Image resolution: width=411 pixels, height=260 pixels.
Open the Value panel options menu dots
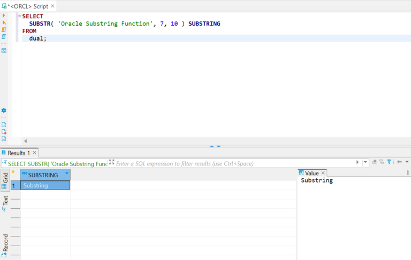click(x=408, y=173)
